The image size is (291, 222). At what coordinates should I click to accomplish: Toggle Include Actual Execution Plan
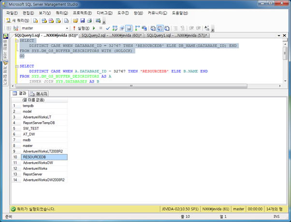click(x=137, y=28)
